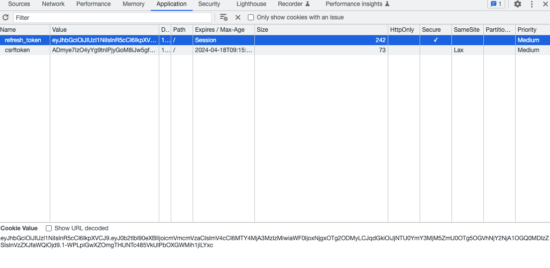Open the Lighthouse tab

(x=251, y=4)
